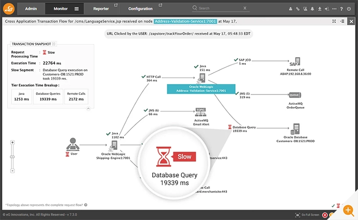Click the Slow status hourglass in snapshot
Image resolution: width=358 pixels, height=220 pixels.
pos(44,52)
